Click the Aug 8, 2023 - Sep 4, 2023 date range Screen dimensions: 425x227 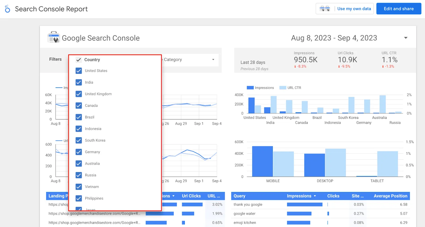click(334, 38)
